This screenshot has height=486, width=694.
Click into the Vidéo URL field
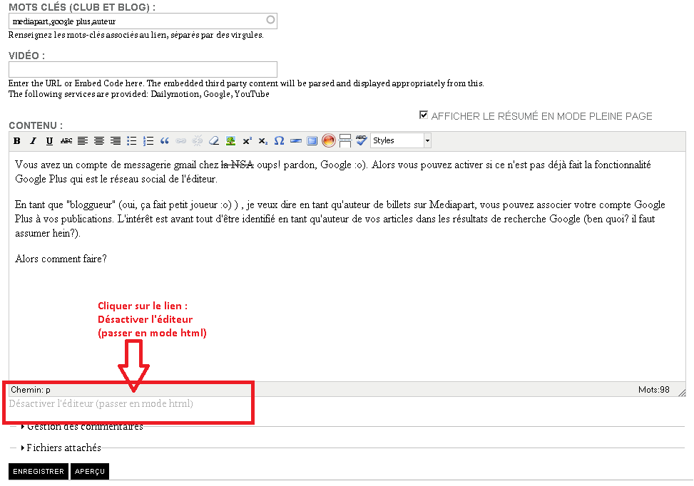[x=143, y=69]
